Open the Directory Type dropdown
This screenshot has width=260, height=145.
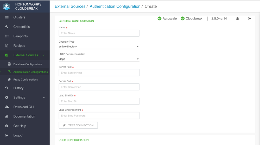tap(99, 47)
